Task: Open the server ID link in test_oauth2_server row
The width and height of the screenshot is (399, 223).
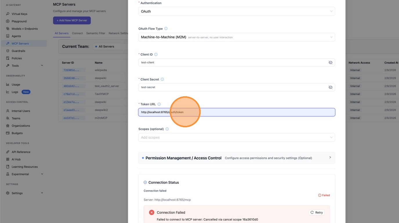Action: (x=74, y=86)
